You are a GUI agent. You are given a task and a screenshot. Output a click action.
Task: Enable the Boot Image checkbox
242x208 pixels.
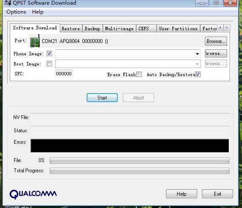tap(49, 64)
